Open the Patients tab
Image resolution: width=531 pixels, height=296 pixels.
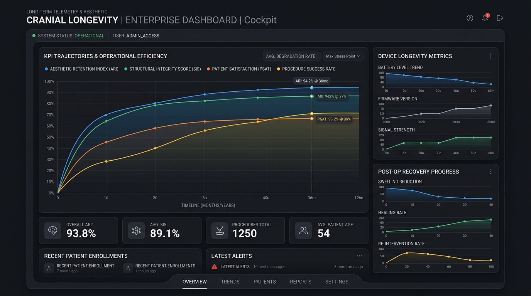[x=265, y=282]
